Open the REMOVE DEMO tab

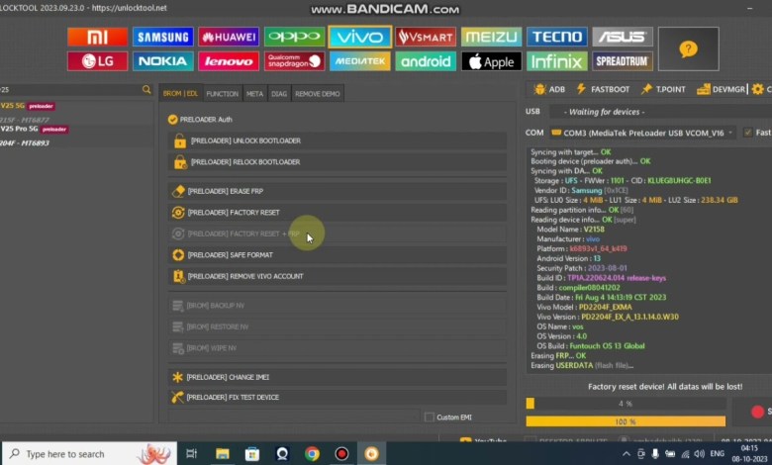[x=317, y=94]
